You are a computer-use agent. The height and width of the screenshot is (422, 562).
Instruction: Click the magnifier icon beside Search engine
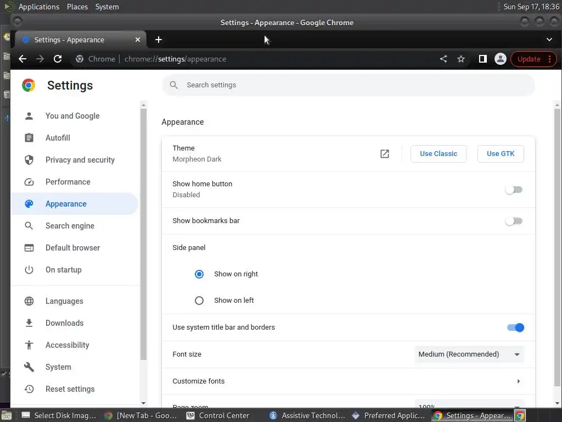pos(29,226)
